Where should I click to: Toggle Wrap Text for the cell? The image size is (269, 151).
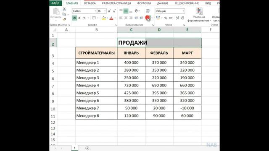148,11
